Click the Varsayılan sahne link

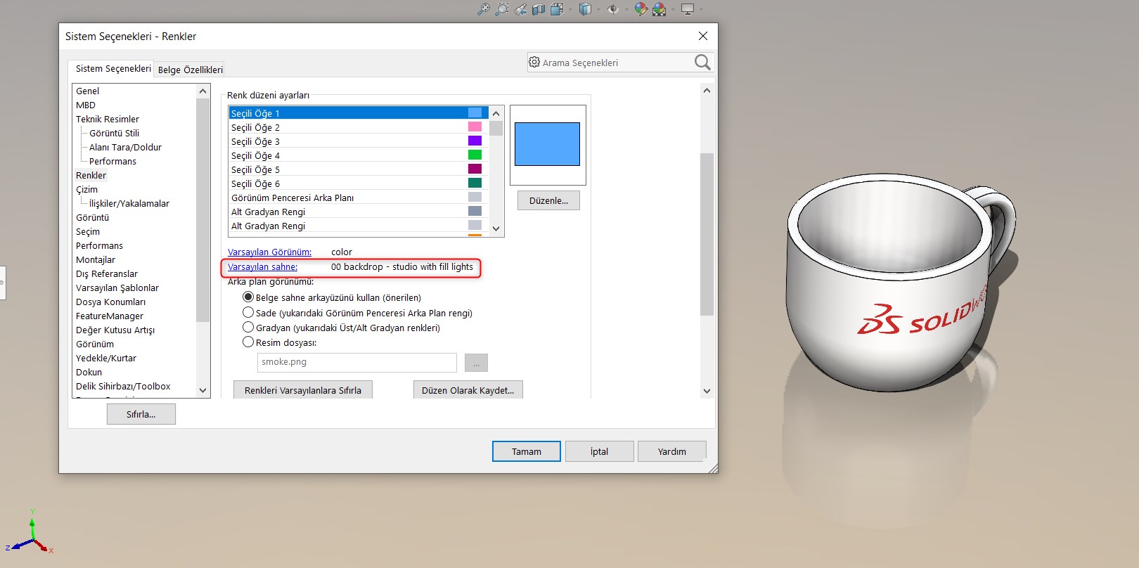(x=262, y=266)
